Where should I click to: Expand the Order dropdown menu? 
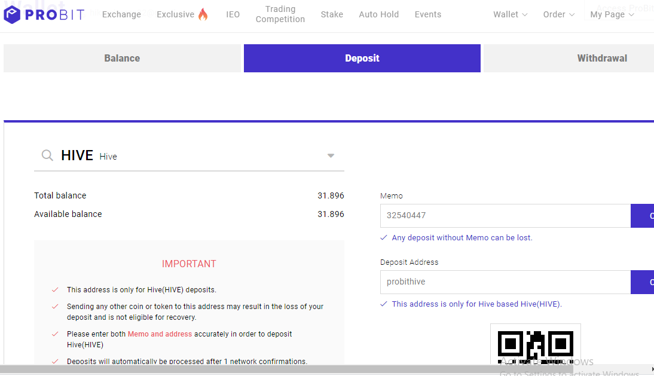[x=558, y=14]
